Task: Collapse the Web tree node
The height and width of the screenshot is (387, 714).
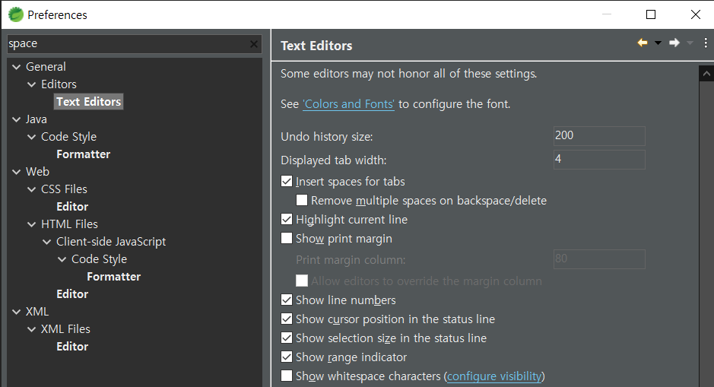Action: 17,172
